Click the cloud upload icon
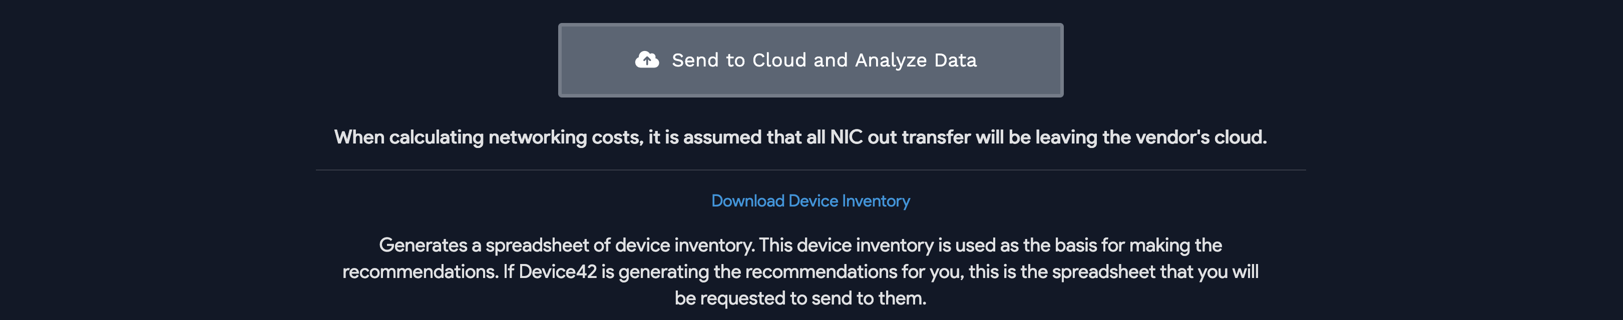1623x320 pixels. click(x=646, y=60)
